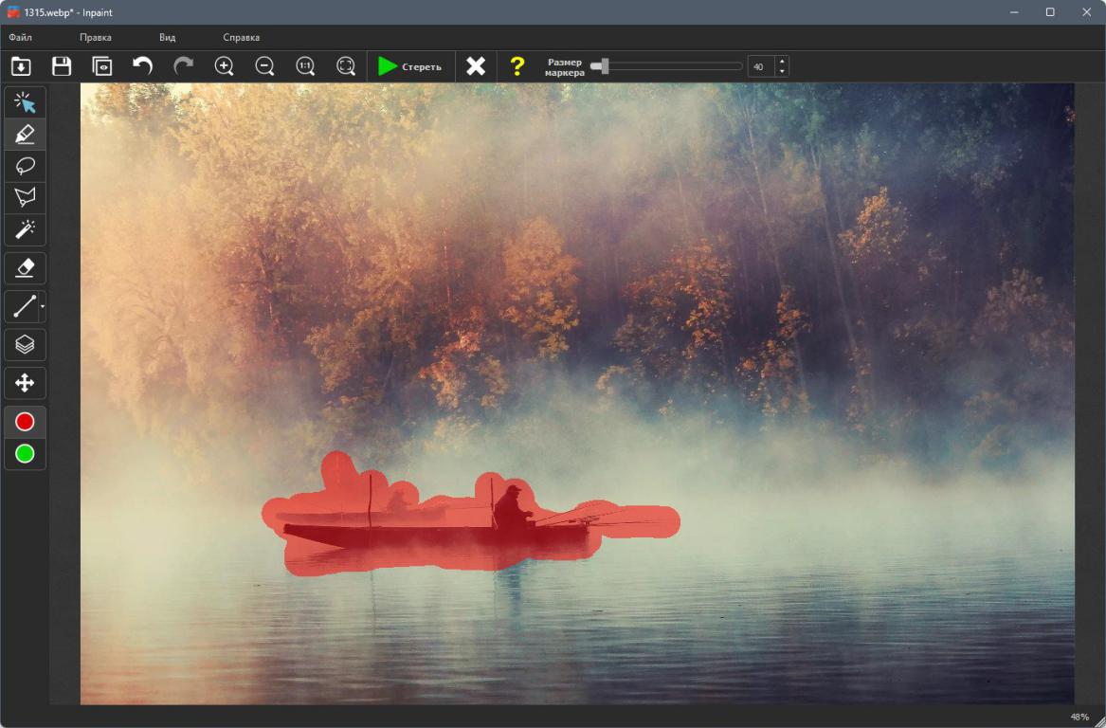Click the Стереть erase button
The width and height of the screenshot is (1106, 728).
[x=409, y=66]
